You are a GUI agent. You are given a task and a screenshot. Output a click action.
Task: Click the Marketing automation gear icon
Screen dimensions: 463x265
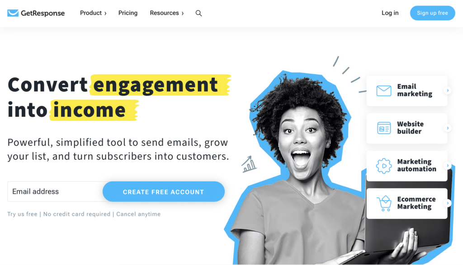[x=384, y=166]
